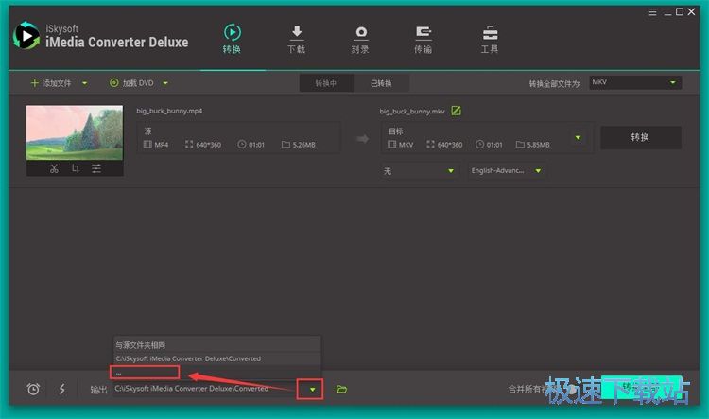The width and height of the screenshot is (709, 419).
Task: Open the 无 subtitle dropdown
Action: [x=418, y=171]
